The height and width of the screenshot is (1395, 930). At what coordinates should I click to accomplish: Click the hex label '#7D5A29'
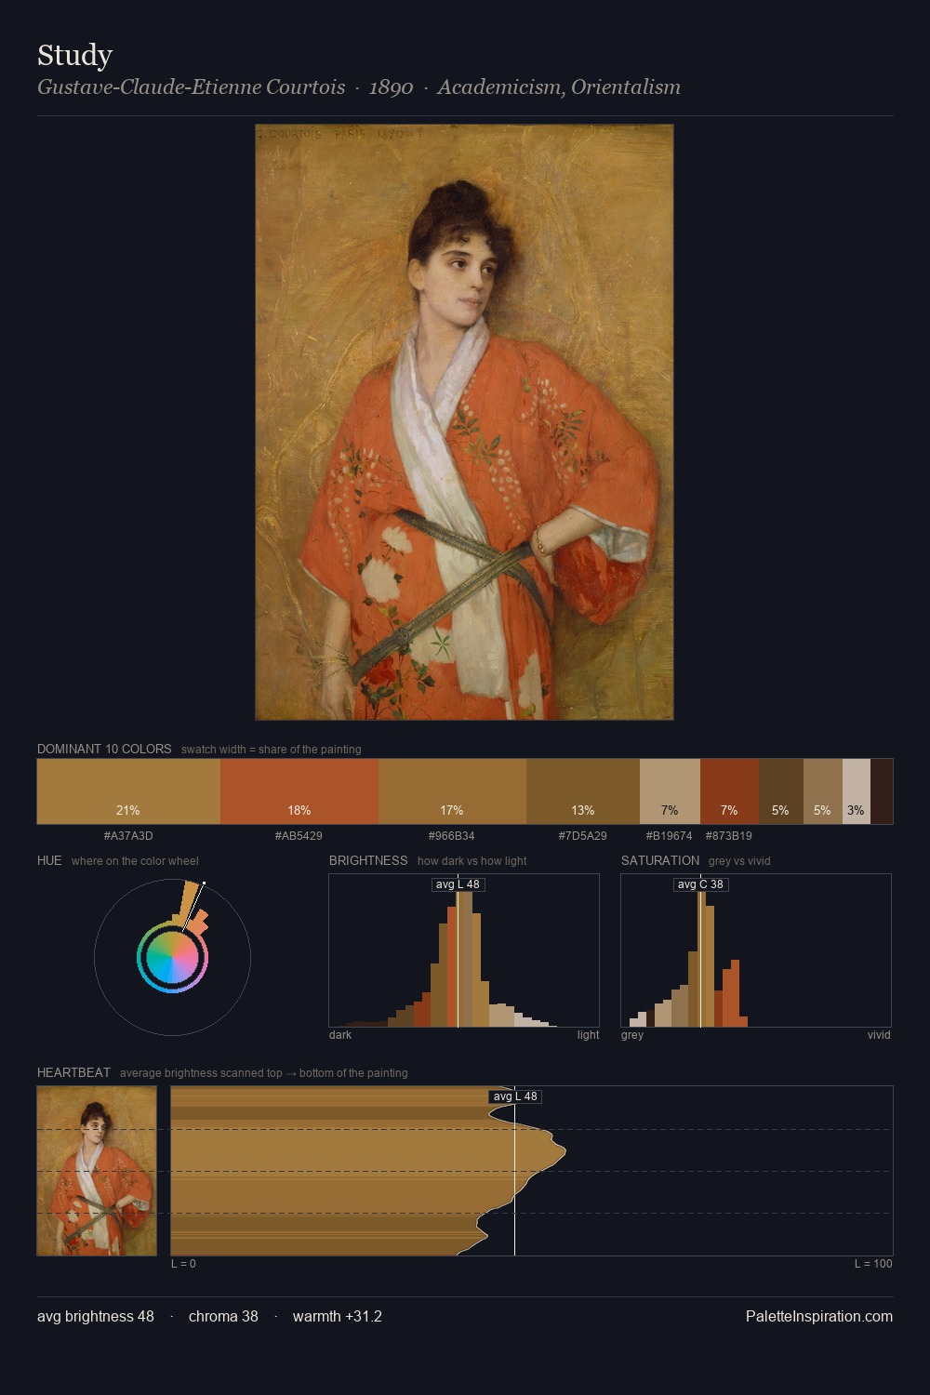[583, 836]
